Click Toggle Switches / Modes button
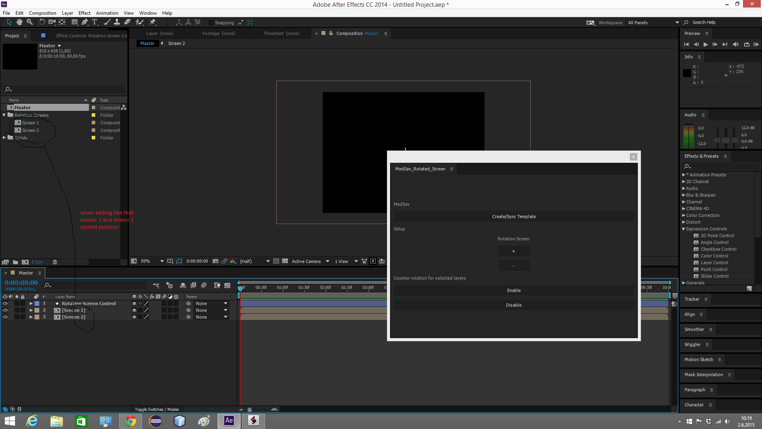 click(x=157, y=409)
